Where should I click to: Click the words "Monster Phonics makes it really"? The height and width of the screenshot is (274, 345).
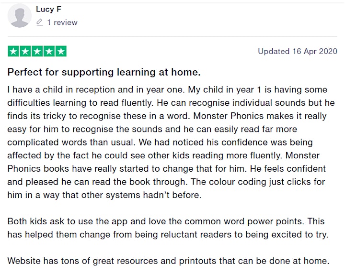point(260,116)
